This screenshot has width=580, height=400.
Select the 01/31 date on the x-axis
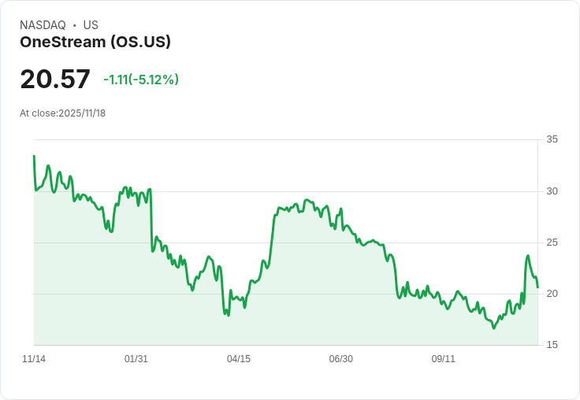(x=136, y=359)
